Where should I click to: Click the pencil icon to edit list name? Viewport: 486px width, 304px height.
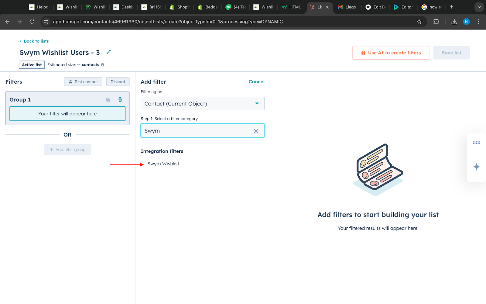tap(108, 52)
